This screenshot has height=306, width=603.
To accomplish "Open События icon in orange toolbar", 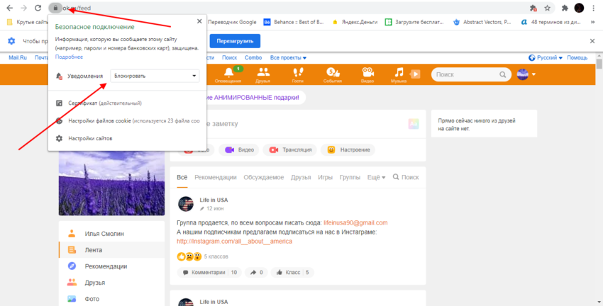I will coord(333,74).
